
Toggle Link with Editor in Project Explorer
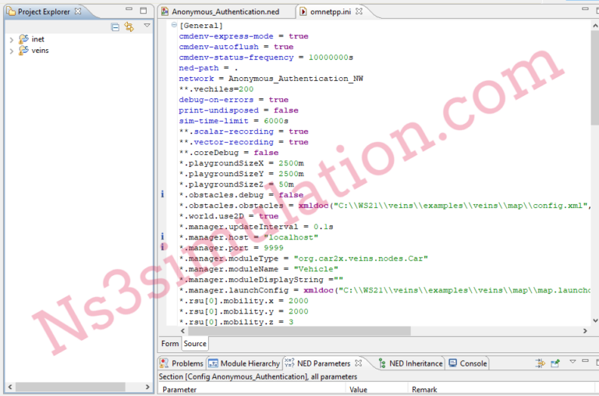pos(129,27)
